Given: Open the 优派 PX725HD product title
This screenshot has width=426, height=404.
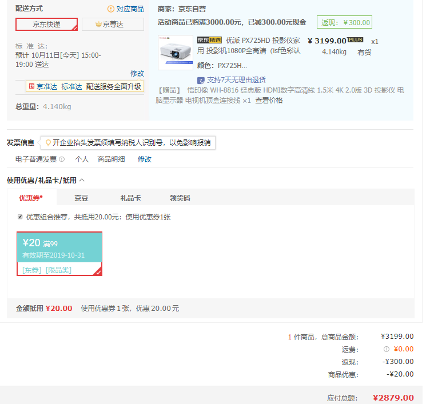Looking at the screenshot, I should 249,46.
